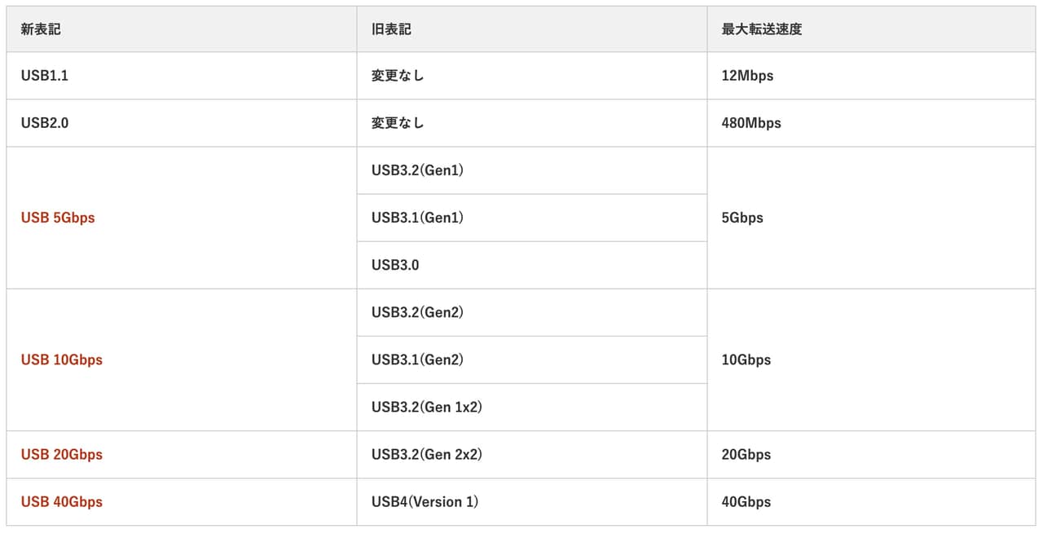The image size is (1043, 538).
Task: Click the 旧表記 column header
Action: (391, 29)
